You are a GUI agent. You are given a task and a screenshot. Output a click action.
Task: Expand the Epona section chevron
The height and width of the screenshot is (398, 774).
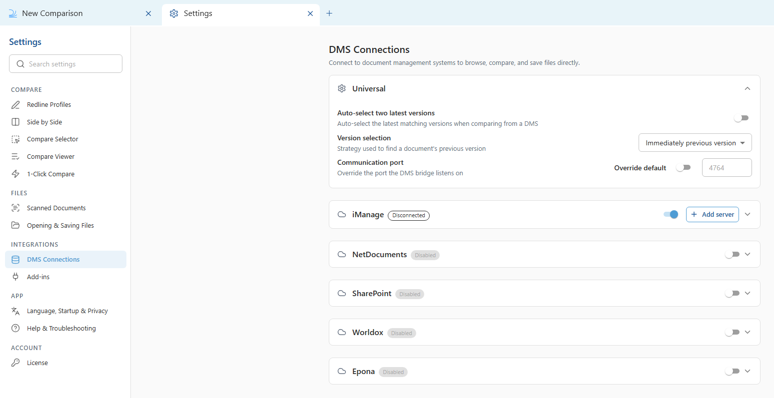click(748, 371)
